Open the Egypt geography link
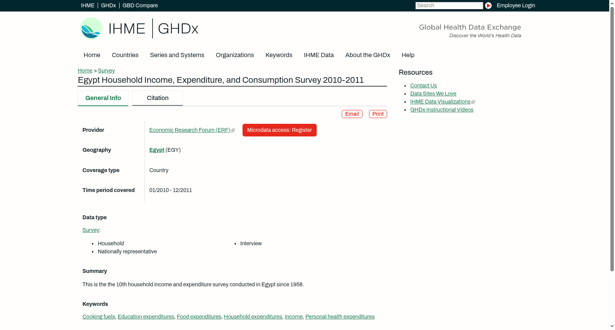The height and width of the screenshot is (330, 615). [157, 150]
